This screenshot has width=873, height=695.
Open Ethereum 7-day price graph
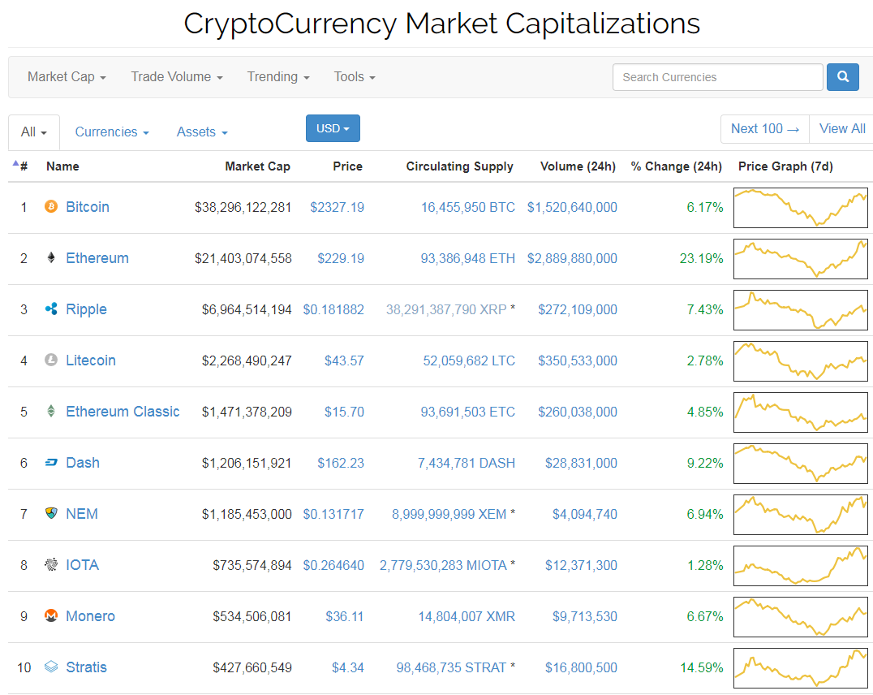[801, 259]
